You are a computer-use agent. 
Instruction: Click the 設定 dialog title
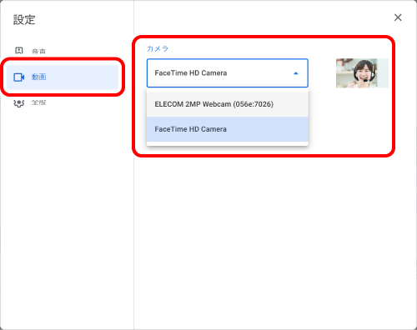24,20
